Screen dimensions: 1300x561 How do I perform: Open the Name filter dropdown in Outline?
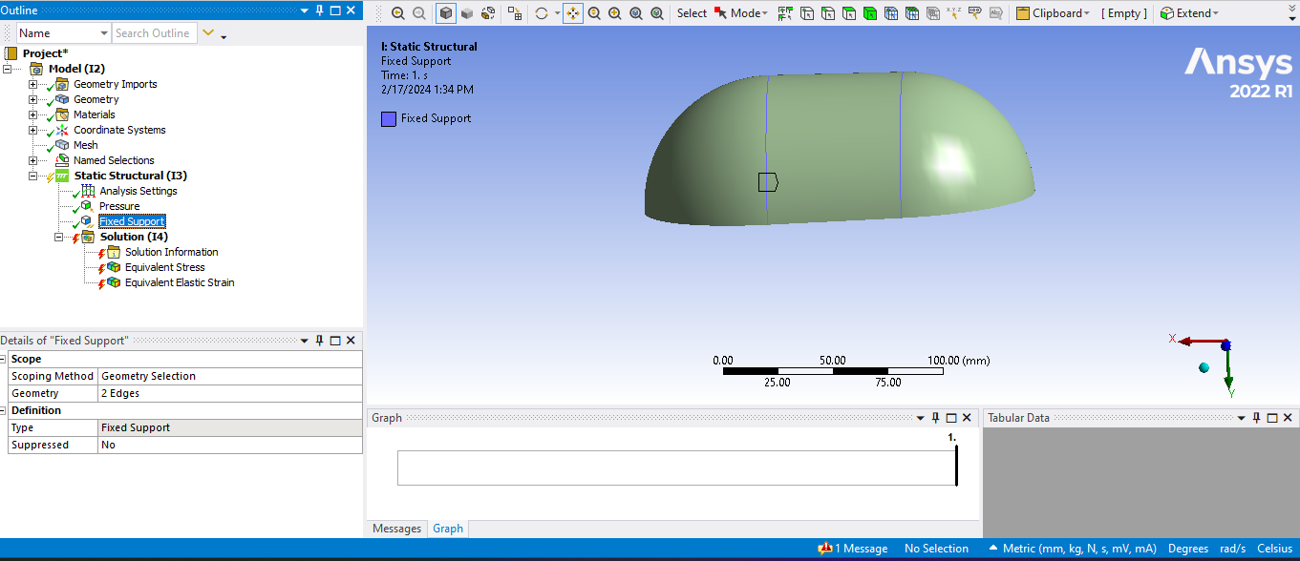point(103,33)
